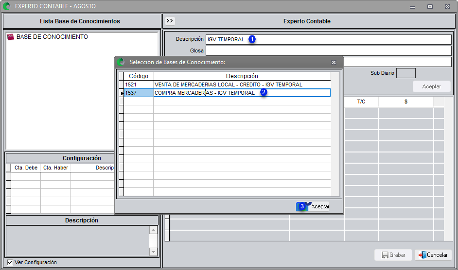Close the Selección de Bases de Conocimiento dialog
Screen dimensions: 458x270
(x=334, y=62)
